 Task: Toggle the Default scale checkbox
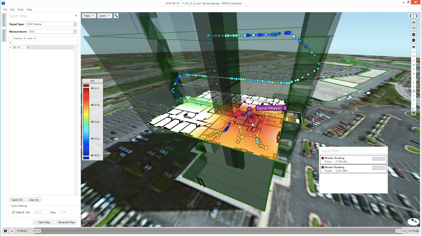(x=13, y=212)
